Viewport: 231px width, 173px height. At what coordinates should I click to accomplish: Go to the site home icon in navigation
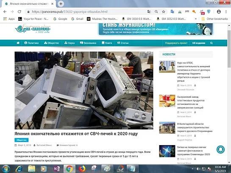[x=18, y=43]
